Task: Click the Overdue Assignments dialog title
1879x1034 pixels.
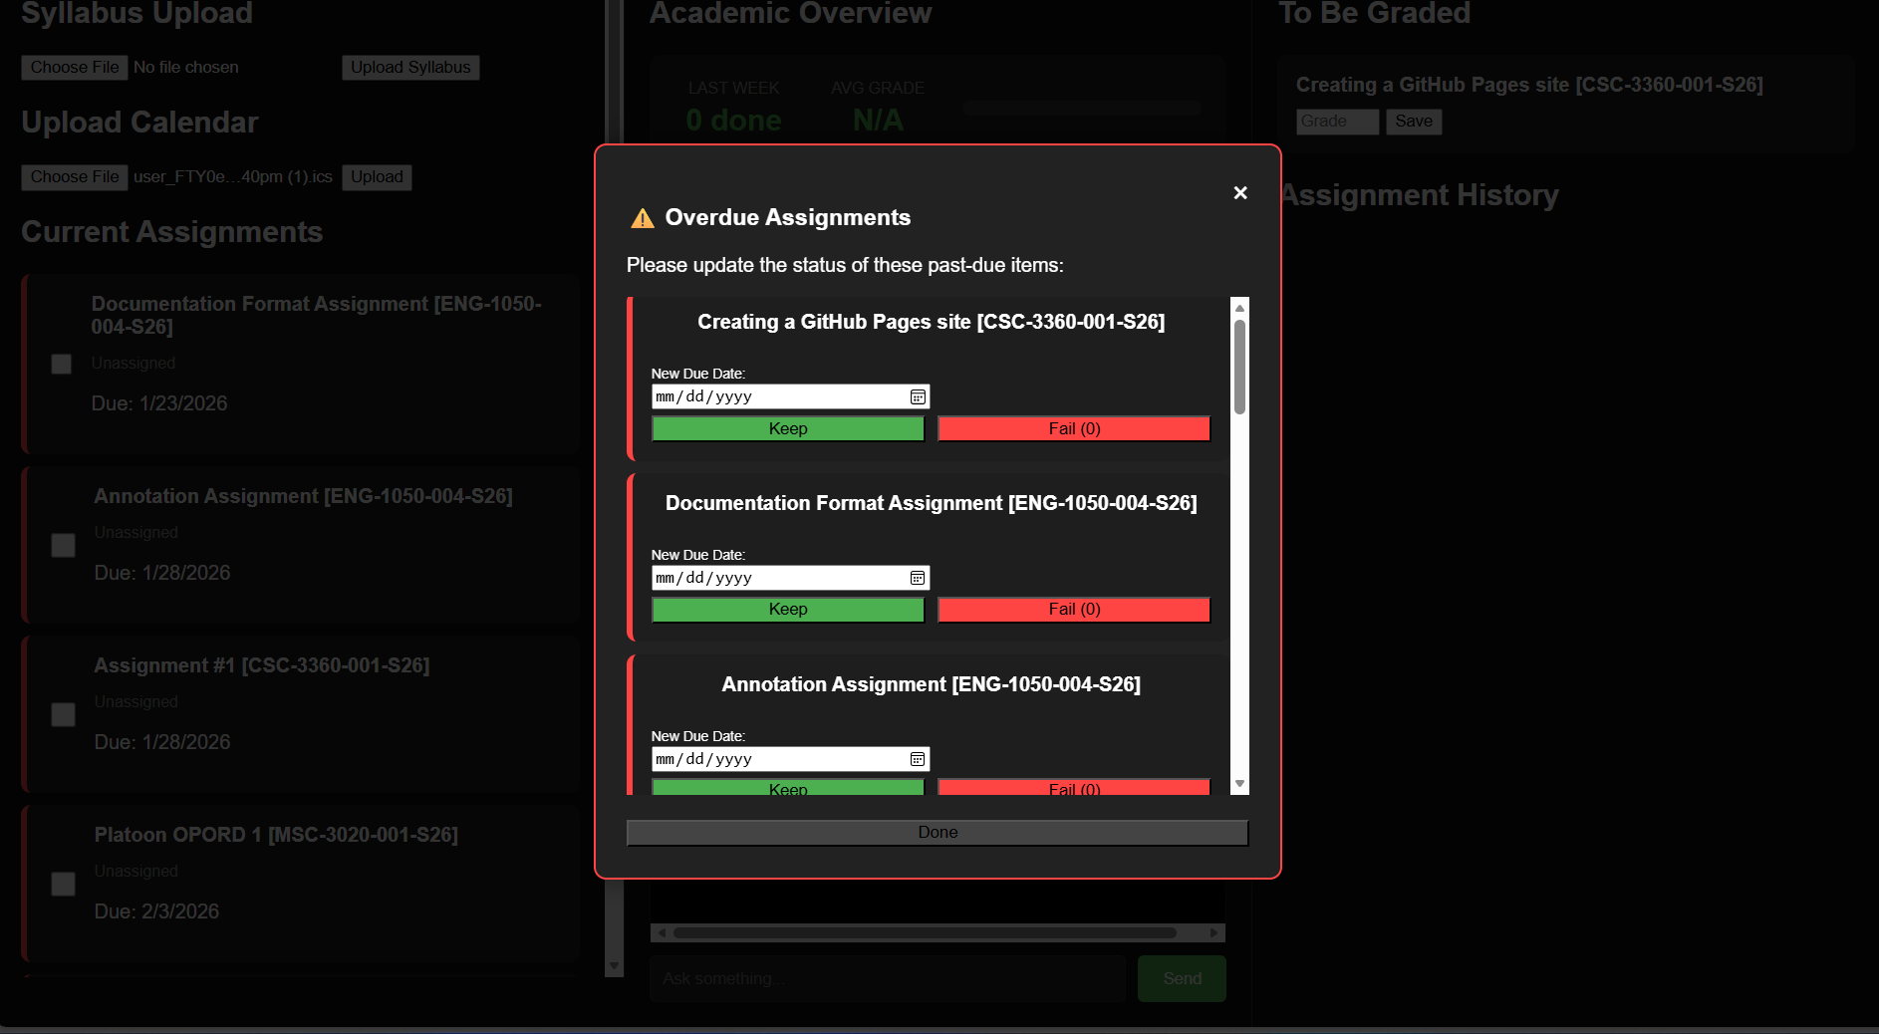Action: [788, 217]
